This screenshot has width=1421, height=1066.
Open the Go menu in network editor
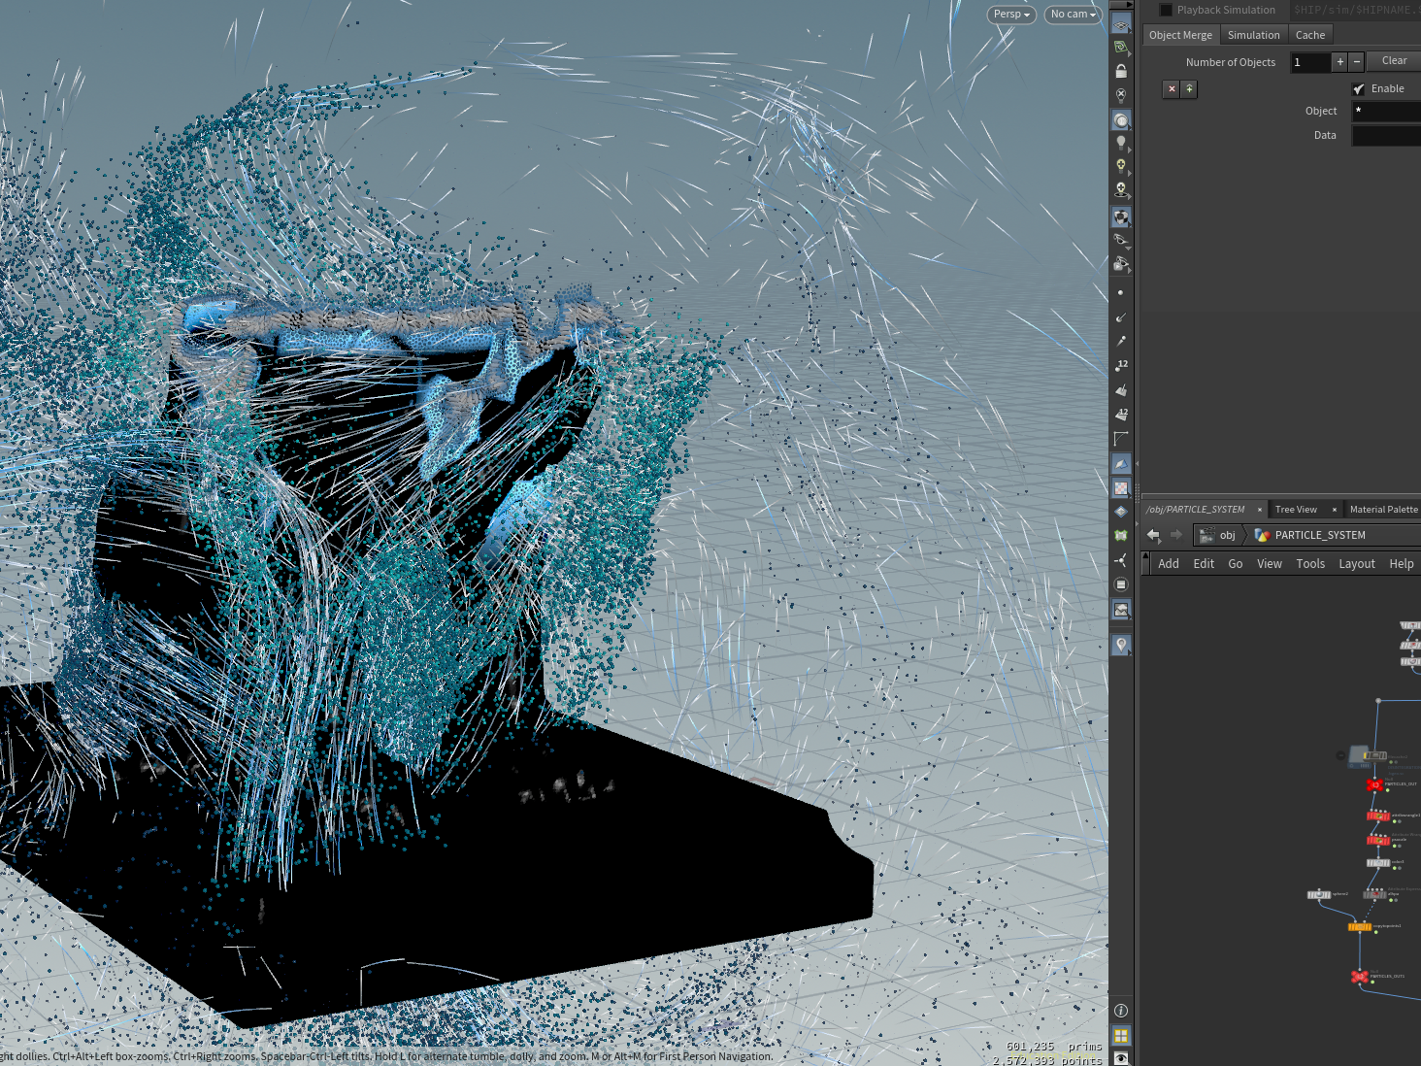click(1236, 564)
